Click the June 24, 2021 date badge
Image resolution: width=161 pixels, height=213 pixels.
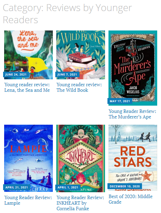16,74
